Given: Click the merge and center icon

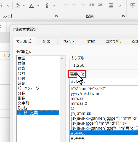Looking at the screenshot, I should coord(111,6).
